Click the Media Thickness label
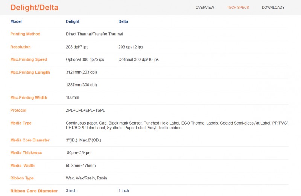 click(26, 153)
